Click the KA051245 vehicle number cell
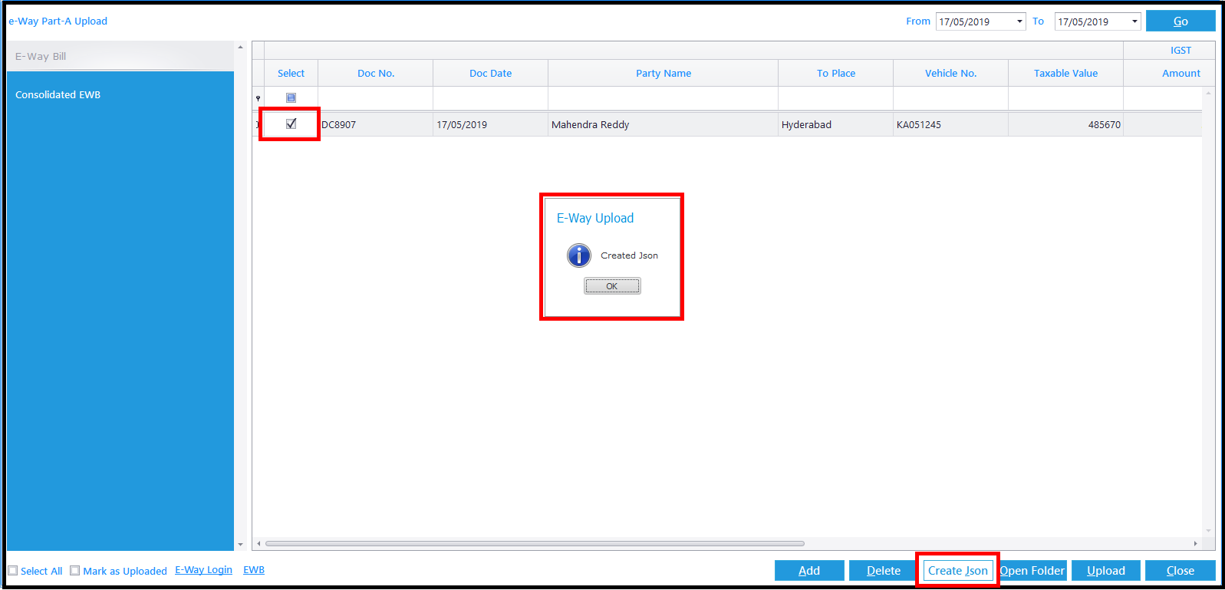1225x590 pixels. coord(951,124)
